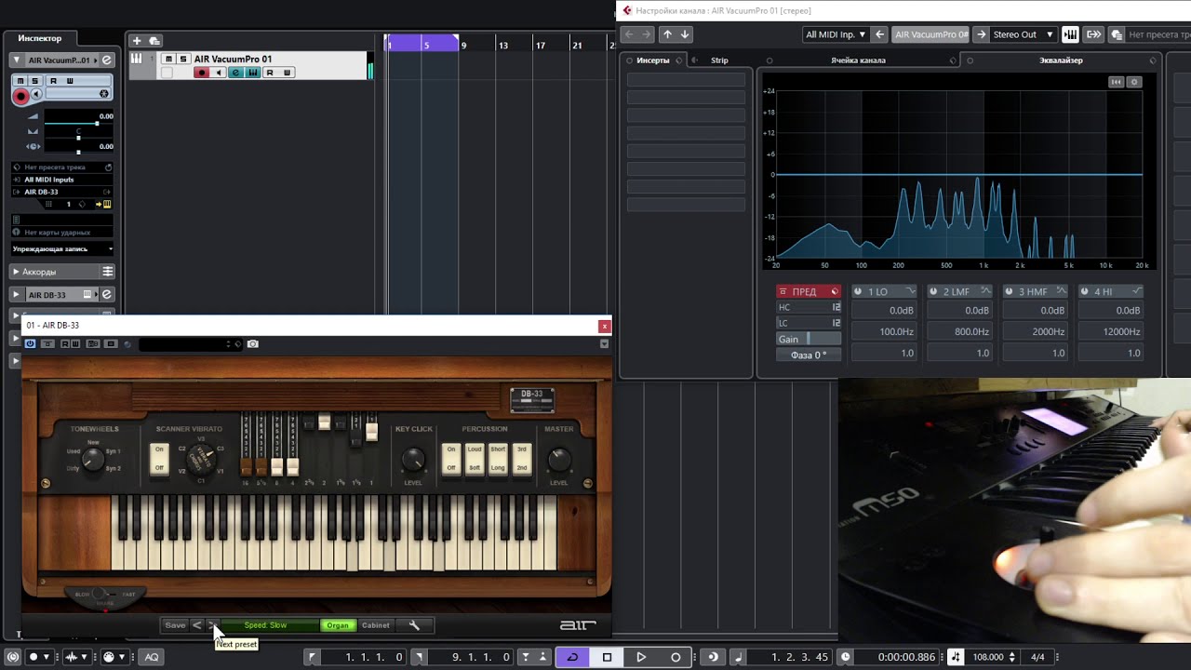Open the Ячейка канала tab
The image size is (1191, 670).
tap(858, 60)
